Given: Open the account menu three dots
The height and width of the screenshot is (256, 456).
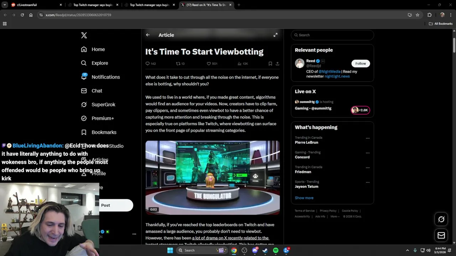Looking at the screenshot, I should pyautogui.click(x=134, y=234).
